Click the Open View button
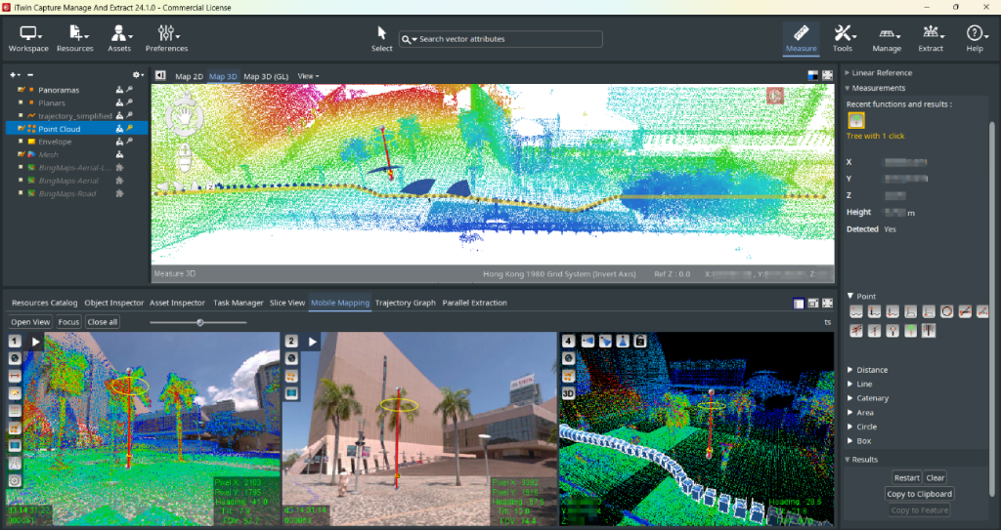Viewport: 1001px width, 530px height. [30, 322]
